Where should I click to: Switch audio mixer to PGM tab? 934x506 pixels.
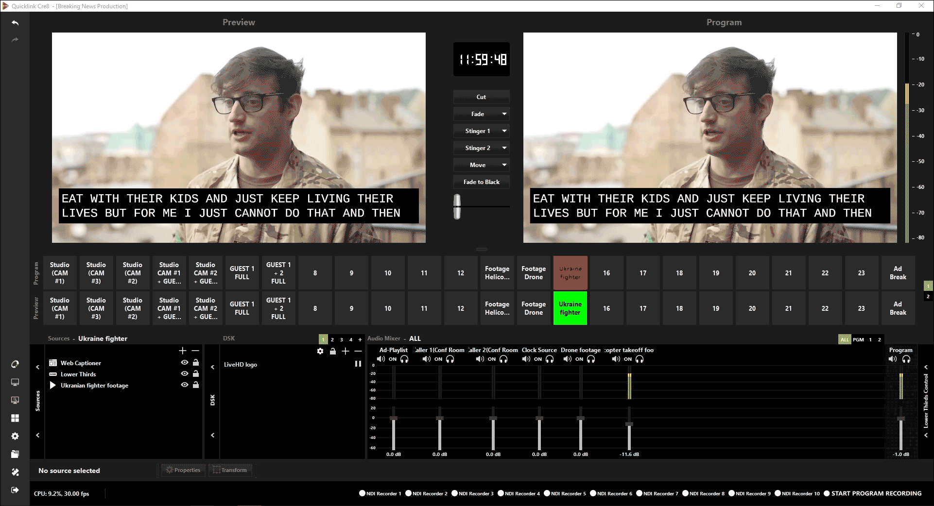(858, 339)
